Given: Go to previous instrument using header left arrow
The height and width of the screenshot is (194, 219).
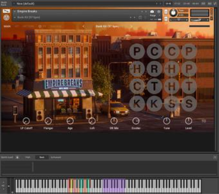Looking at the screenshot, I should (x=142, y=12).
